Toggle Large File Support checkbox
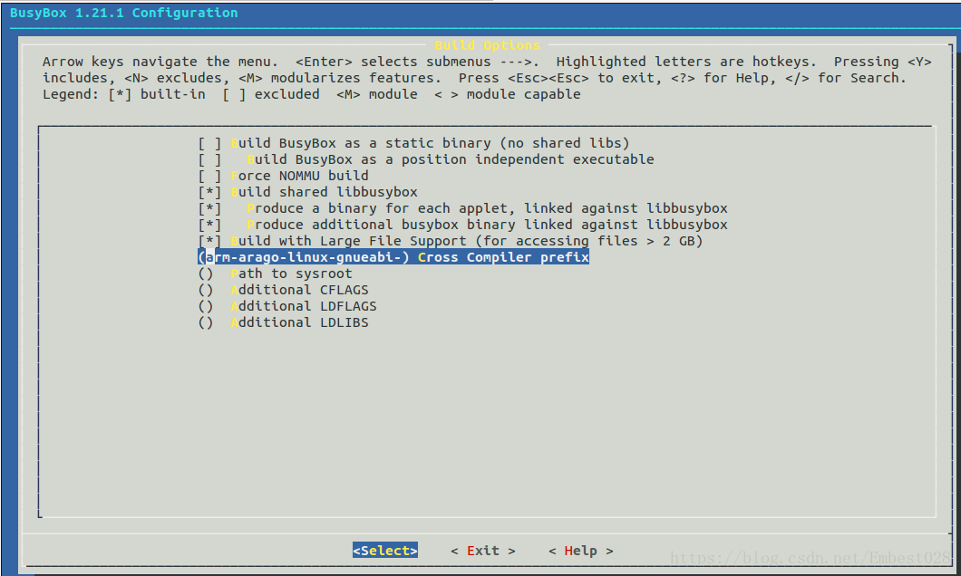961x576 pixels. pyautogui.click(x=209, y=241)
